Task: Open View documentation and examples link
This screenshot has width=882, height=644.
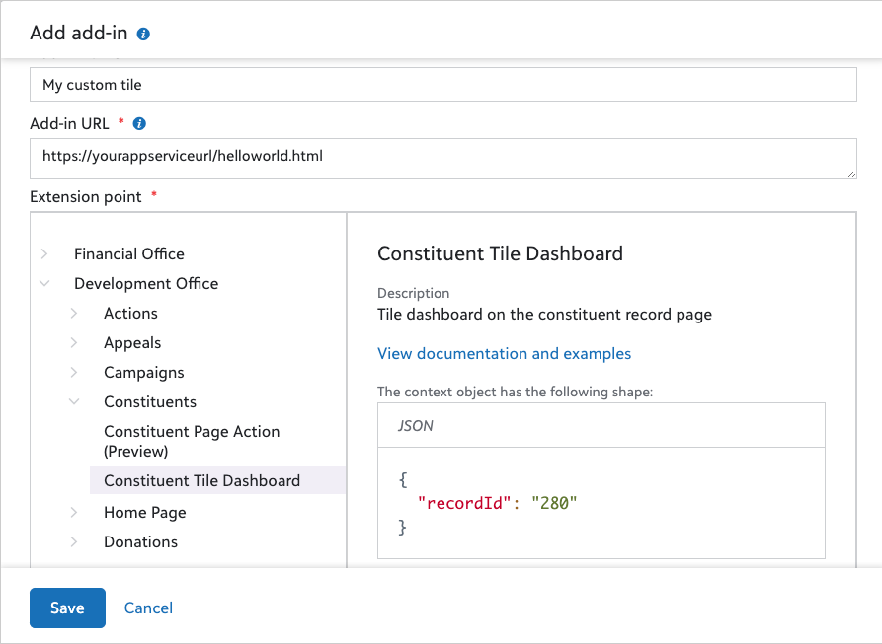Action: [504, 354]
